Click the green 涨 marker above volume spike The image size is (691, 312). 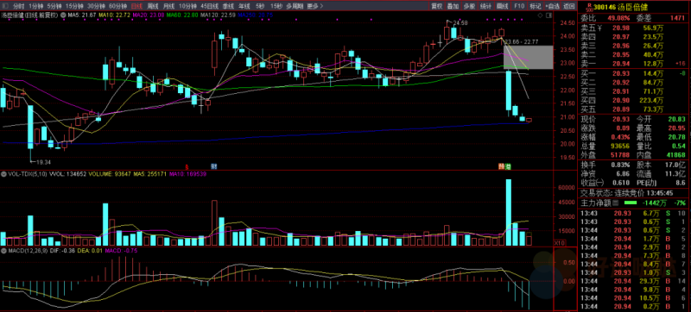pos(508,166)
